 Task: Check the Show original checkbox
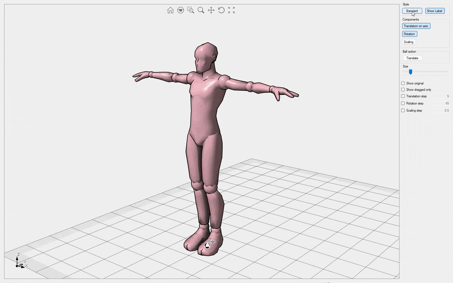click(403, 83)
